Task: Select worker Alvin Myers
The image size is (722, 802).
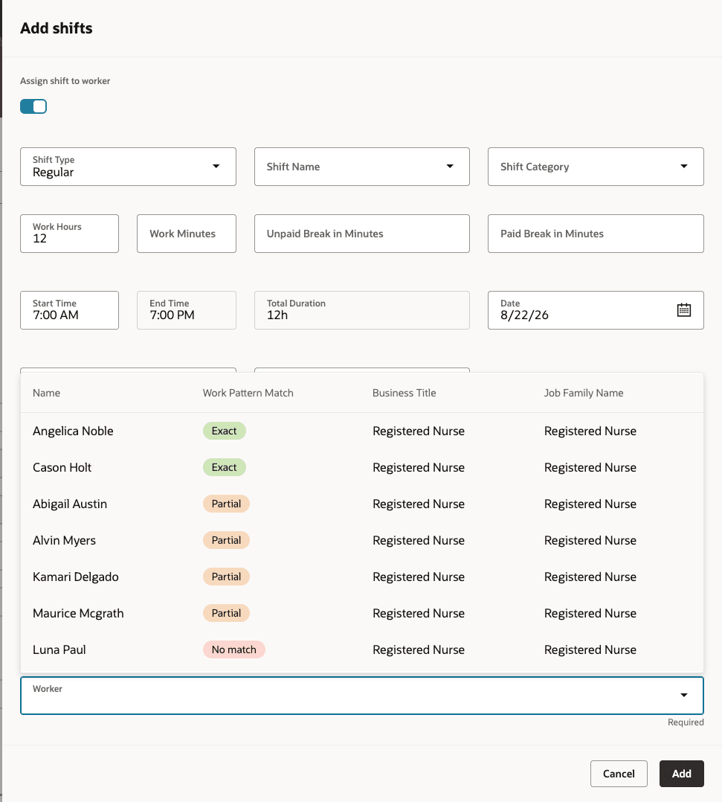Action: point(362,540)
